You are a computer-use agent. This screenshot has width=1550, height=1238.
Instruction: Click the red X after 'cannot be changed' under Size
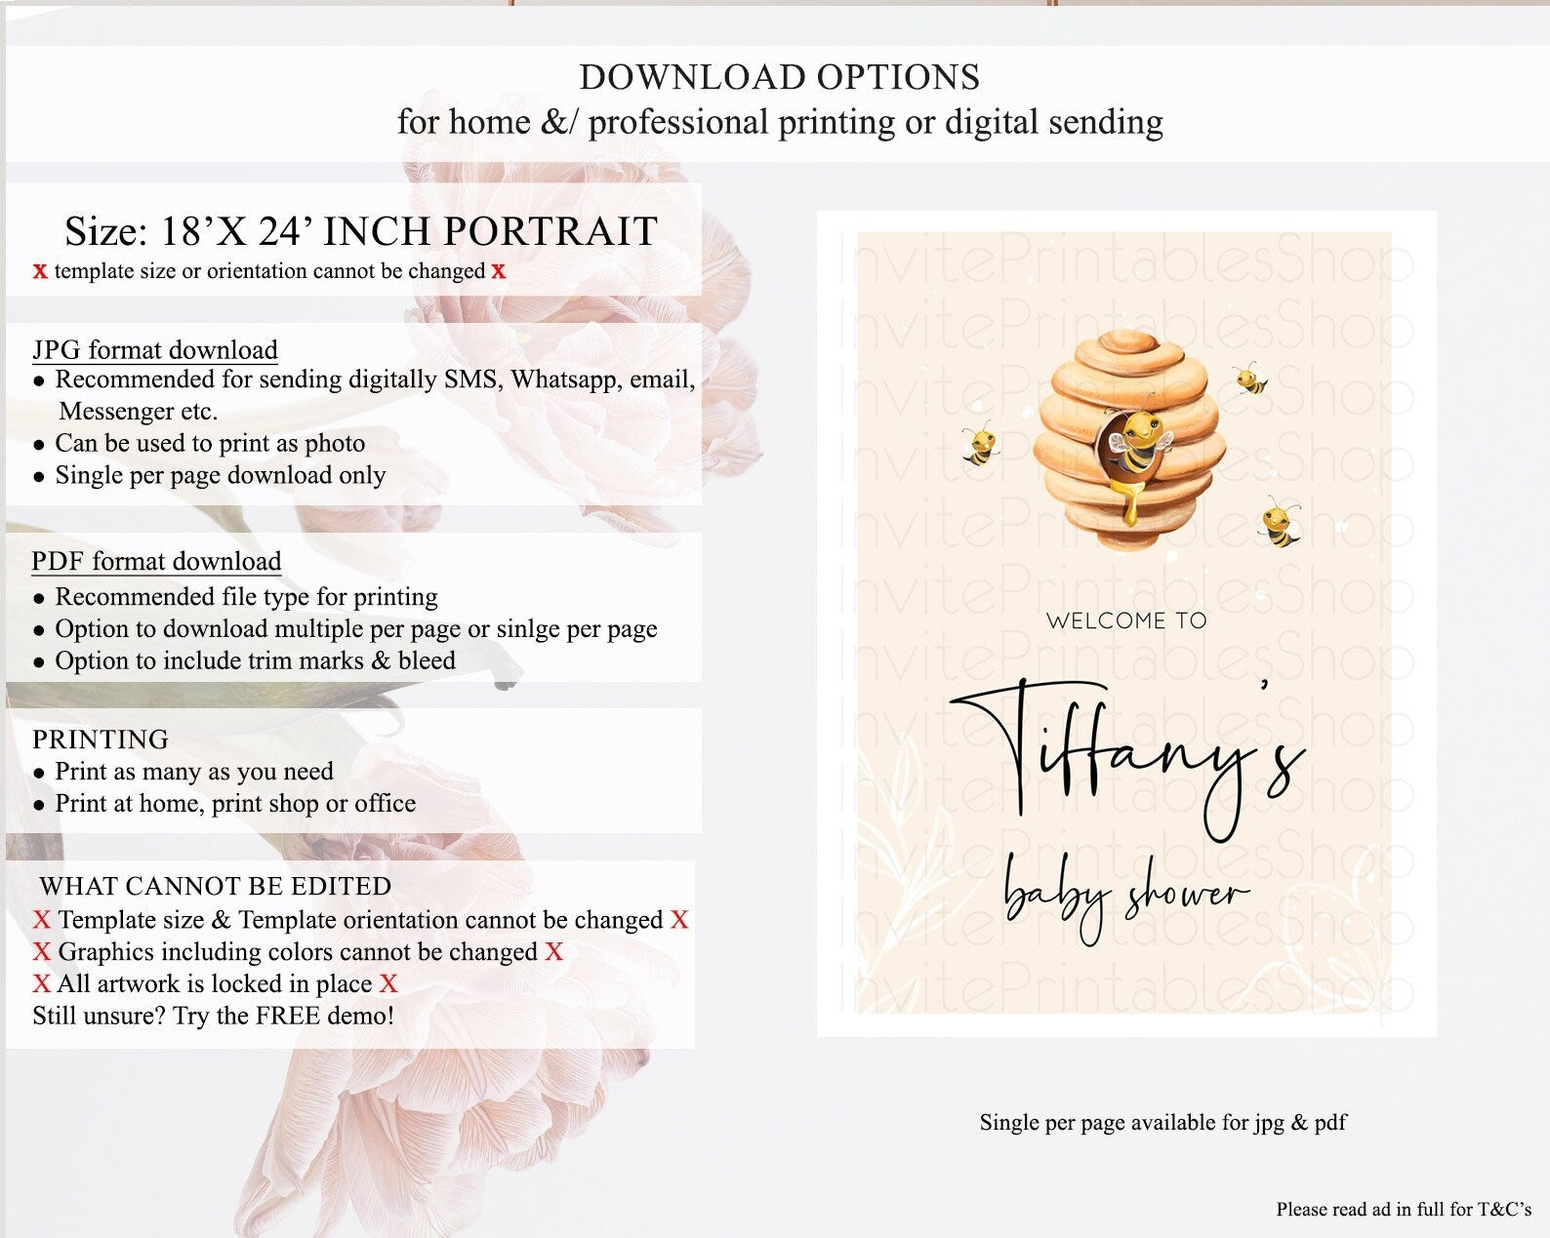(x=499, y=271)
